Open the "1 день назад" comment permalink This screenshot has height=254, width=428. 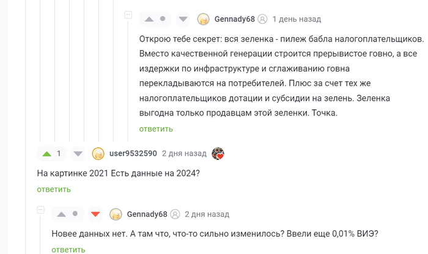297,20
